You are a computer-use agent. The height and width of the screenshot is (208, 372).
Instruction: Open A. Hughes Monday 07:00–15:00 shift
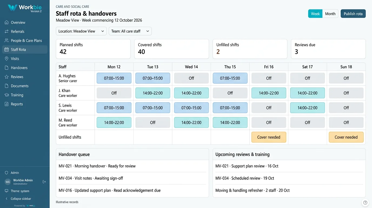114,78
